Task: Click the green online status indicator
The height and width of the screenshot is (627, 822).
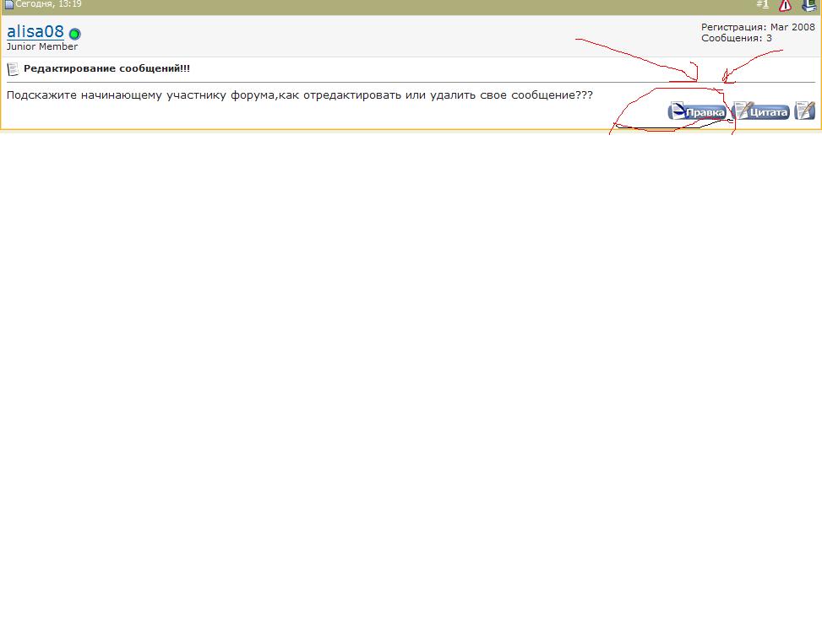Action: click(x=74, y=35)
